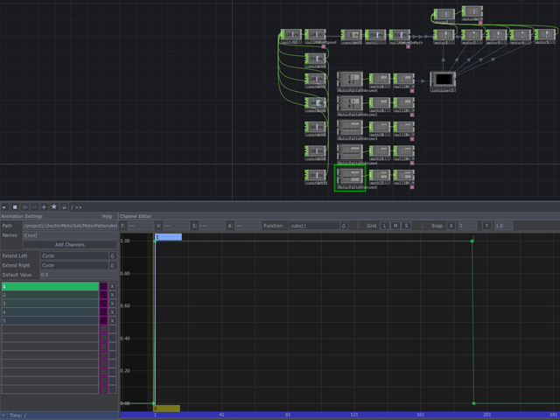Click the bottom key near frame 193
The width and height of the screenshot is (560, 420).
coord(474,403)
